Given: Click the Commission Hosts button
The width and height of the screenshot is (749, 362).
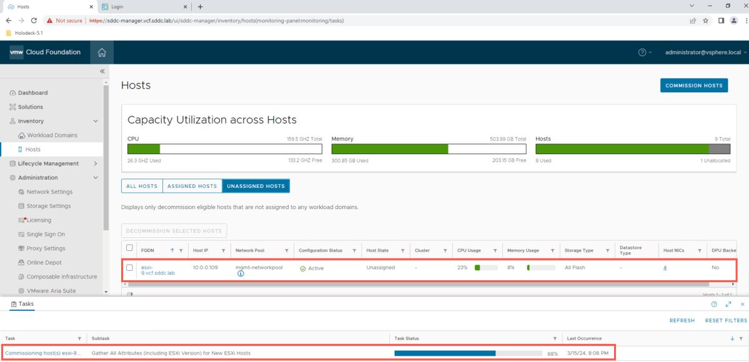Looking at the screenshot, I should pos(693,86).
